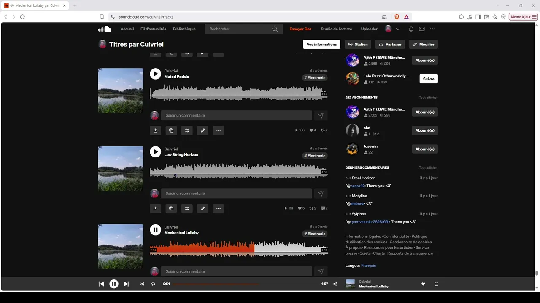Viewport: 540px width, 303px height.
Task: Change language via Français link
Action: [368, 266]
